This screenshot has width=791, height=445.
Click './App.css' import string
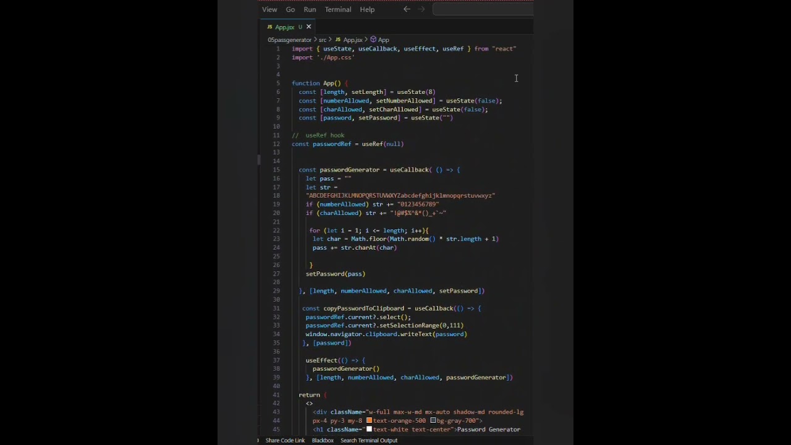[336, 57]
